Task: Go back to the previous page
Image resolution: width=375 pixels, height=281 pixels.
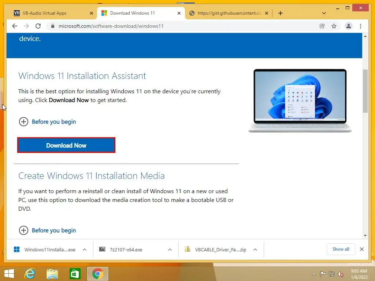Action: (15, 26)
